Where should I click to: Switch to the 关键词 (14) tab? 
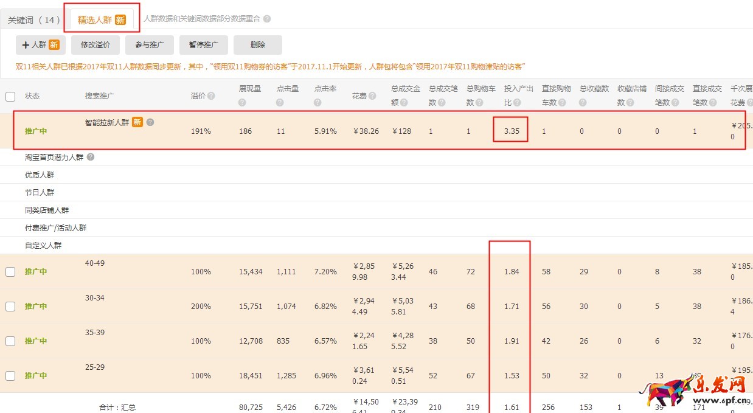click(34, 20)
